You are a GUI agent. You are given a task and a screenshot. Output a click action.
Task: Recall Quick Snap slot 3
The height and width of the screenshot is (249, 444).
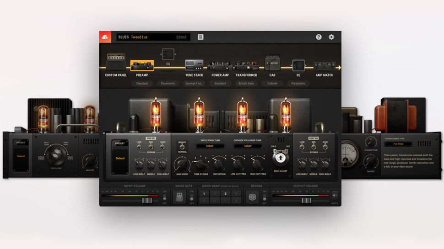(225, 194)
